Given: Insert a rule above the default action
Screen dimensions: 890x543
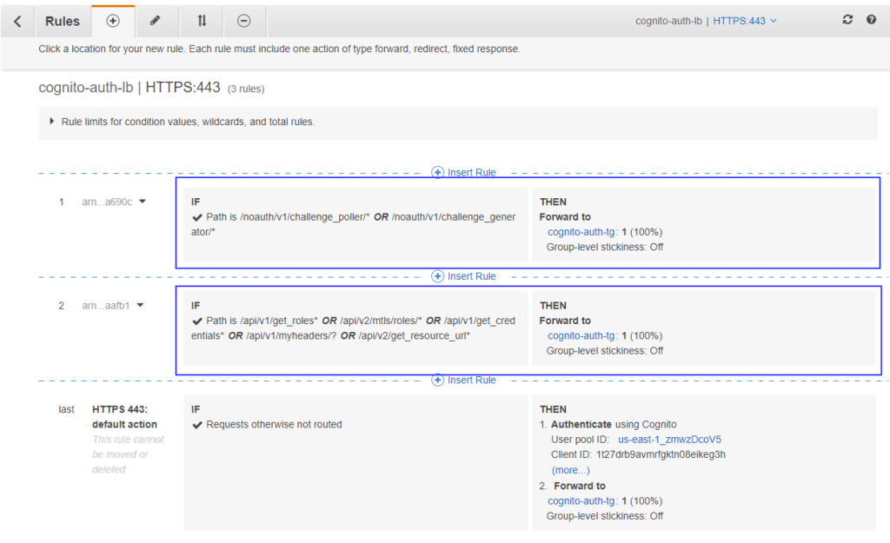Looking at the screenshot, I should click(x=464, y=381).
